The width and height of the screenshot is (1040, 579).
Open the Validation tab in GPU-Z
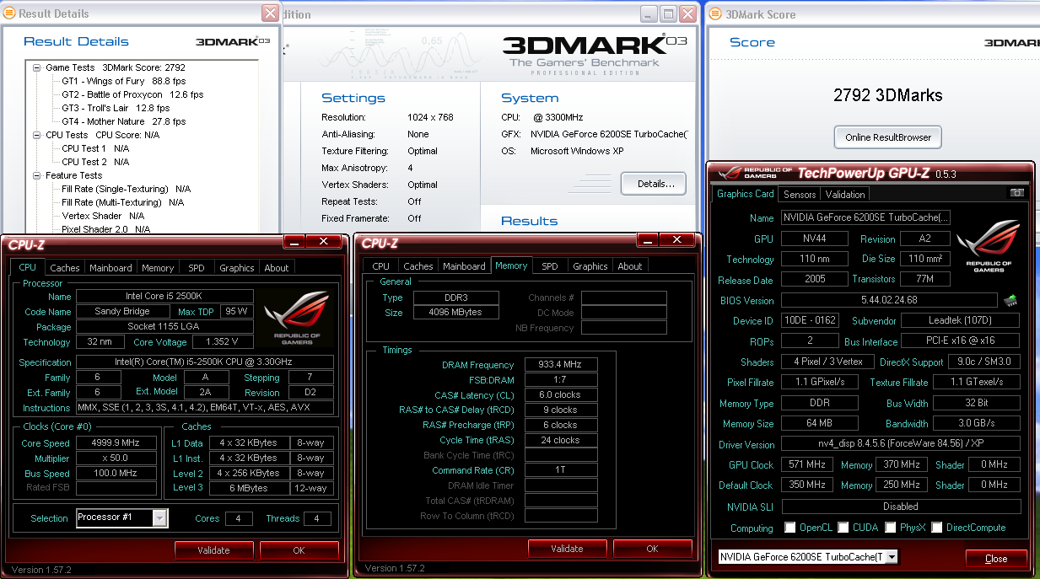845,194
